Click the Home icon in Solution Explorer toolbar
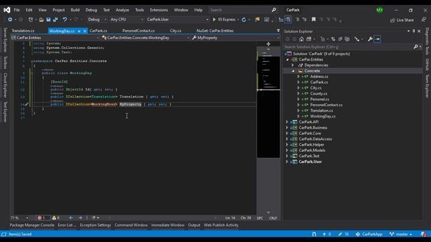 (302, 39)
